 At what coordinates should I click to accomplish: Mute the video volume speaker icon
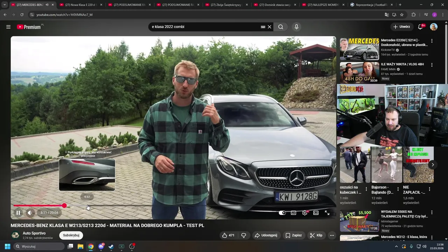(30, 212)
